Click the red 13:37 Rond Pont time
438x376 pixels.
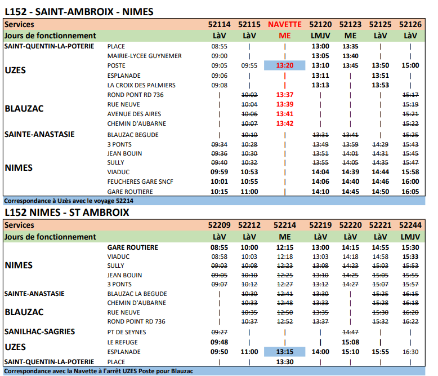pos(285,95)
